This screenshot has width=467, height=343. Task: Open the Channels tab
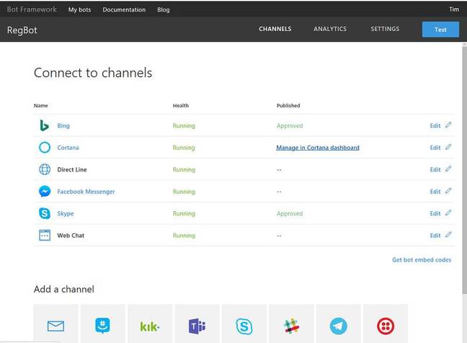tap(275, 29)
